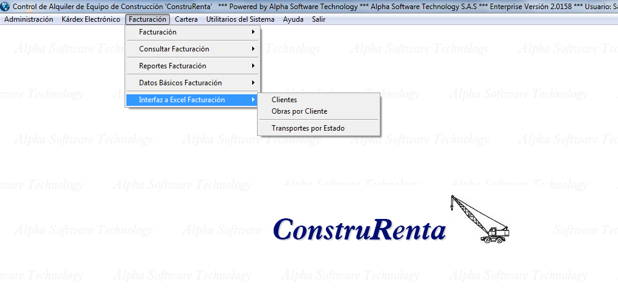618x303 pixels.
Task: Click the crane illustration beside ConstruRenta
Action: [x=480, y=219]
